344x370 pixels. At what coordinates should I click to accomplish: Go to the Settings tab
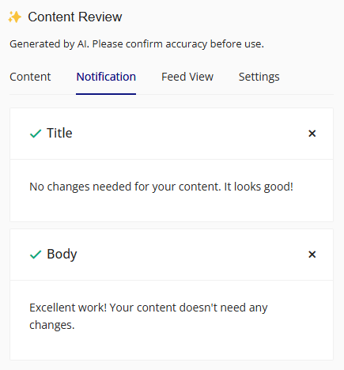259,77
